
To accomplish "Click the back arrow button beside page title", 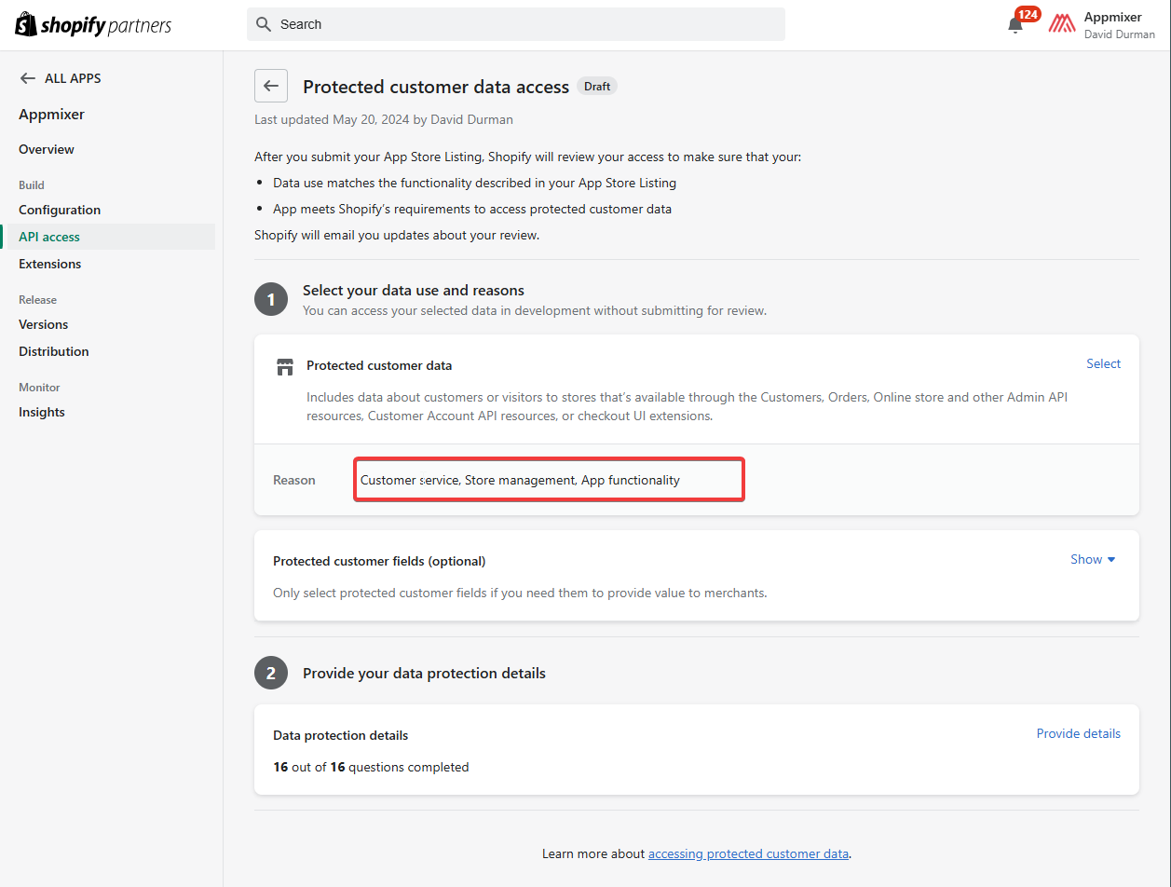I will [271, 86].
